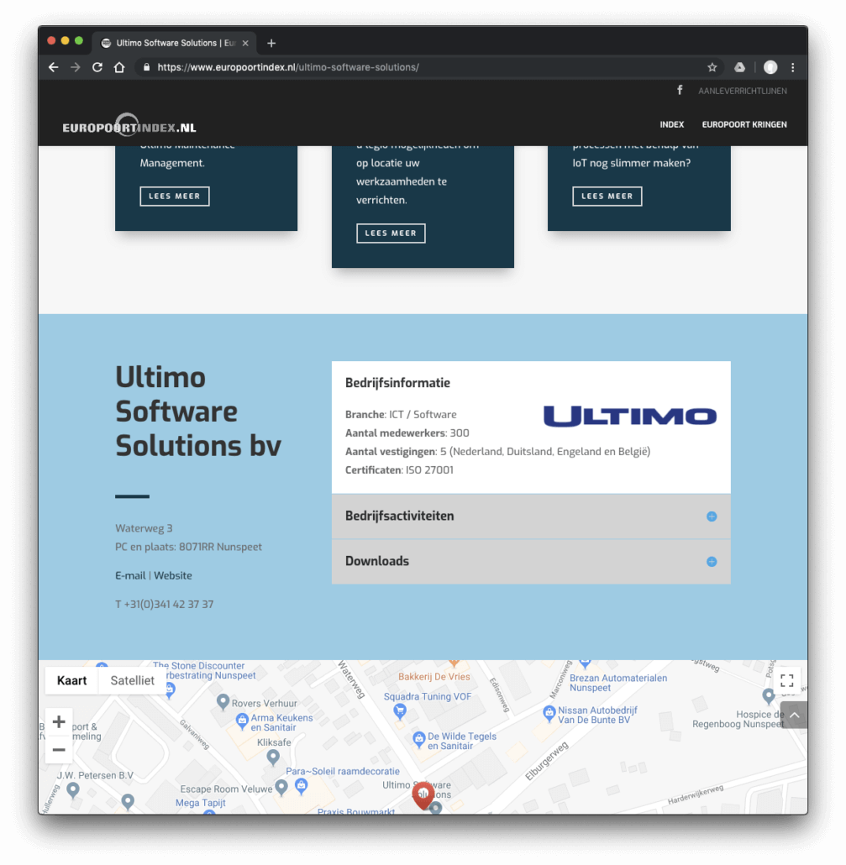
Task: Go back with the browser back arrow
Action: click(x=53, y=67)
